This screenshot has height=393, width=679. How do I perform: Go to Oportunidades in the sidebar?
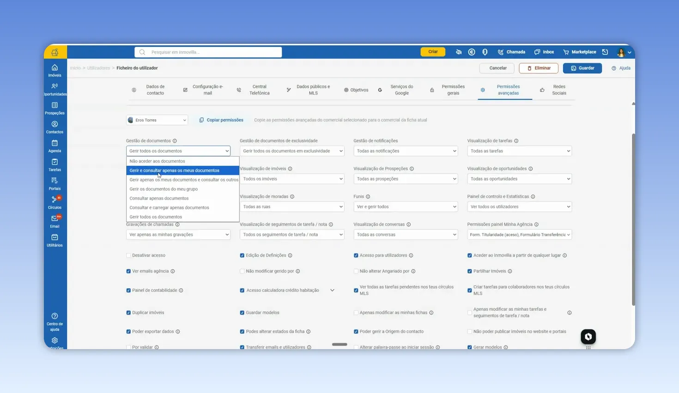[55, 90]
